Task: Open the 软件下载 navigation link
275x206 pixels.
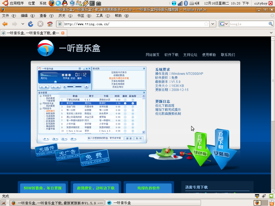Action: coord(171,55)
